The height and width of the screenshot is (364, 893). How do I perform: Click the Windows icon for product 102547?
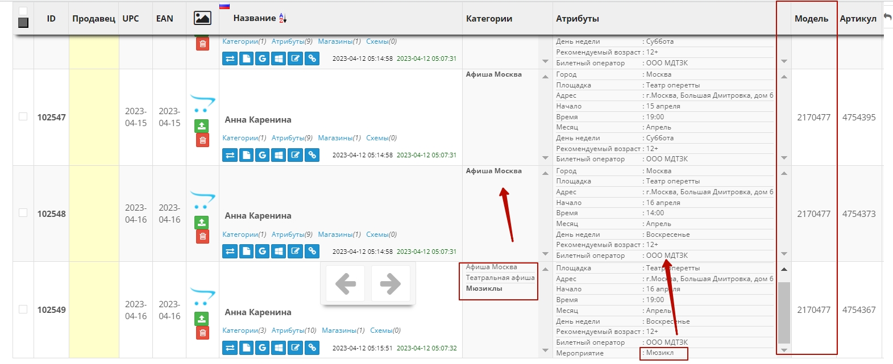[x=279, y=155]
